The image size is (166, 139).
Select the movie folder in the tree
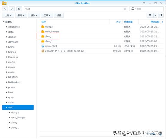(12, 67)
